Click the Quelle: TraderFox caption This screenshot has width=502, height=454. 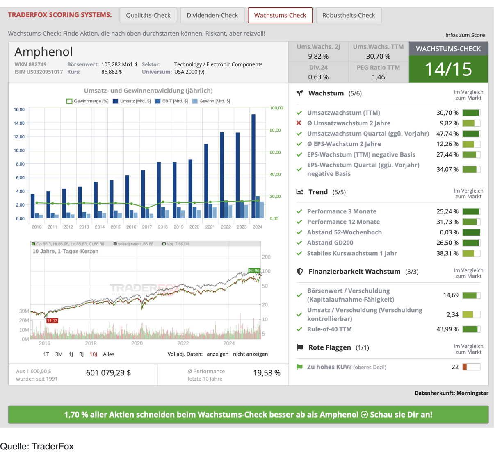tap(37, 446)
